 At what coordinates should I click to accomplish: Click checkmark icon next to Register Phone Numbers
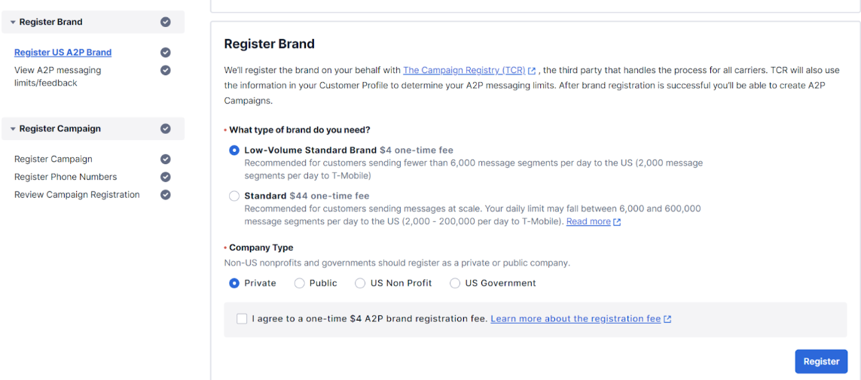click(x=165, y=177)
